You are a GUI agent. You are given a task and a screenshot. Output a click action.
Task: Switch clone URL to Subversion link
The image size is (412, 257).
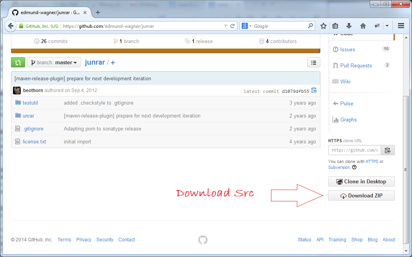pos(339,167)
